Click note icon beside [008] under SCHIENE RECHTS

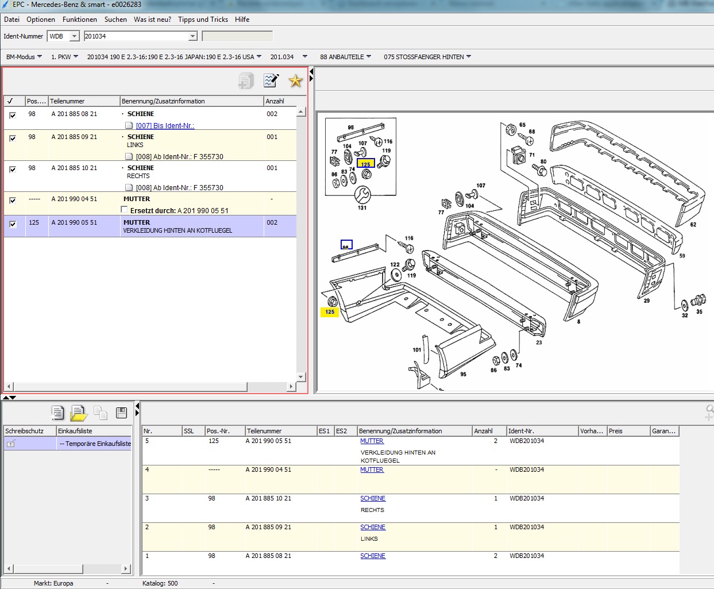(129, 187)
